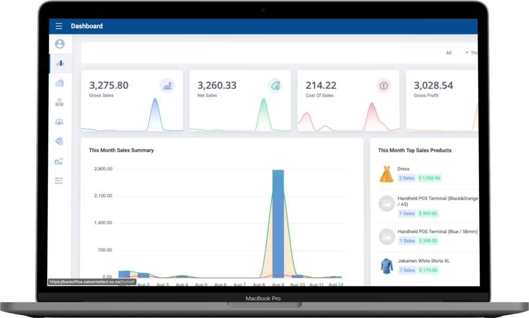The width and height of the screenshot is (529, 318).
Task: Open the Dashboard title in header
Action: (87, 26)
